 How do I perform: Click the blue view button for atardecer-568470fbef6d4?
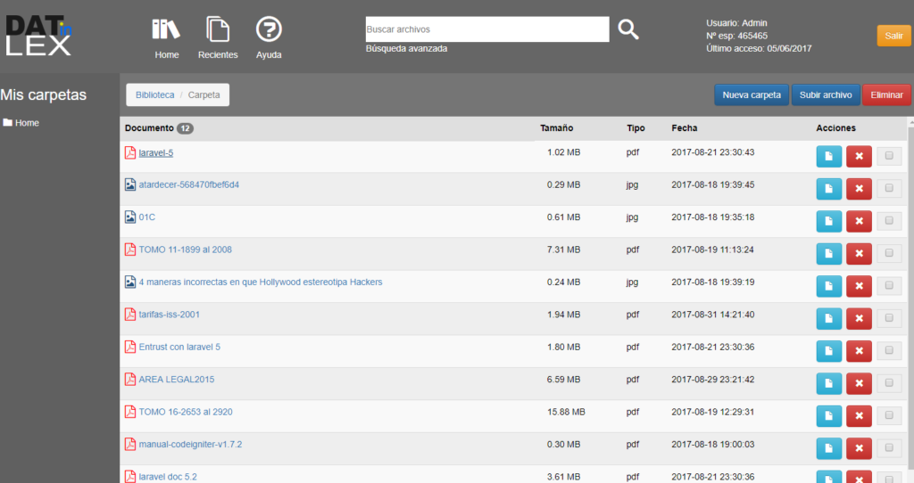click(x=829, y=189)
